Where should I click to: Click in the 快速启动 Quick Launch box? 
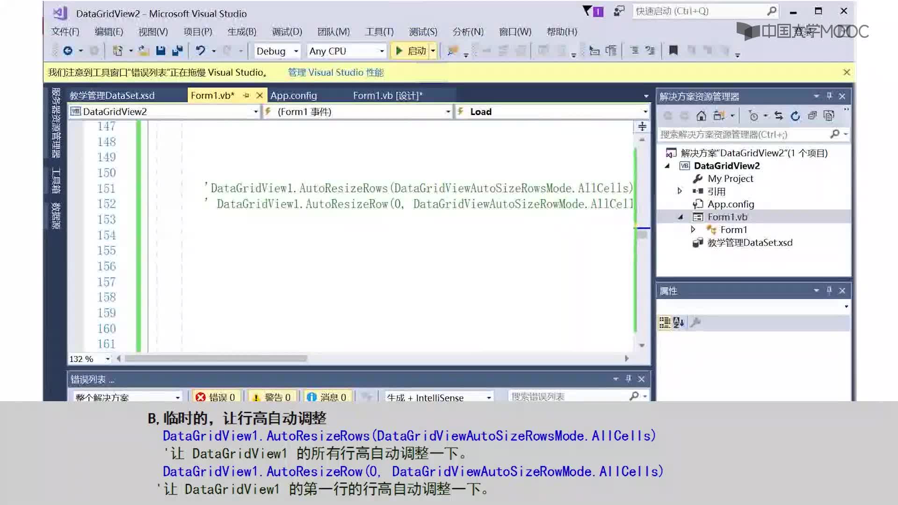point(705,11)
